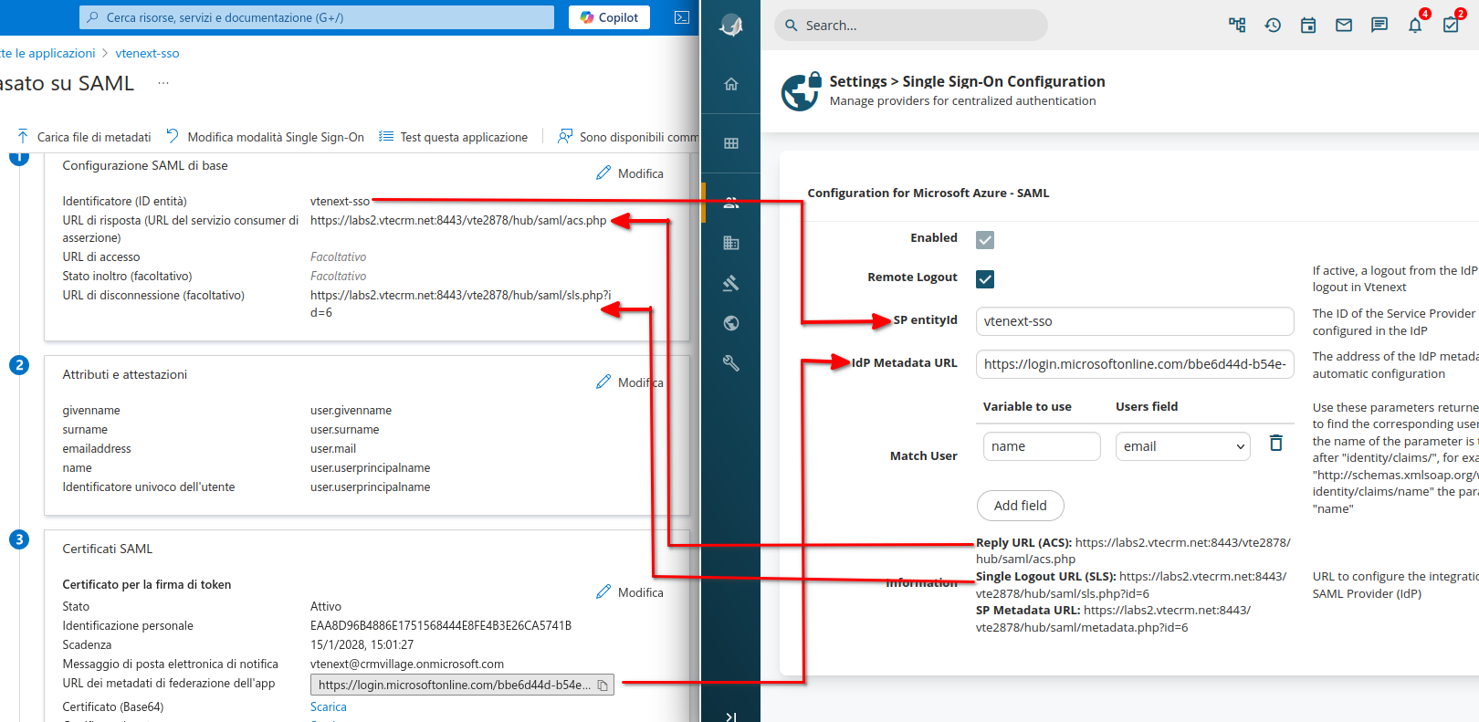Click the user.mail attribute value
The width and height of the screenshot is (1479, 722).
click(x=333, y=449)
